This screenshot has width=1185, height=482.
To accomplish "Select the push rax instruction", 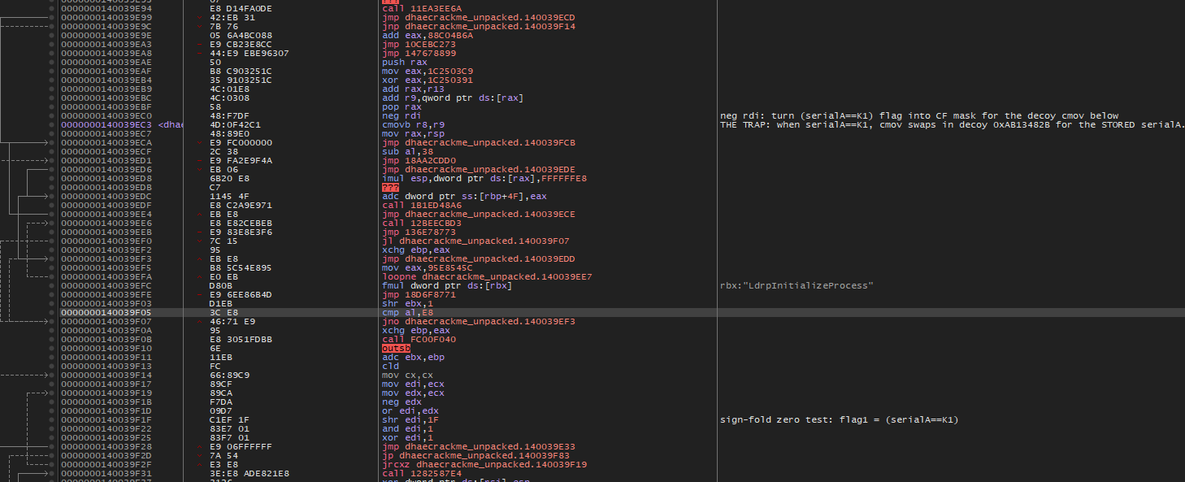I will point(405,62).
